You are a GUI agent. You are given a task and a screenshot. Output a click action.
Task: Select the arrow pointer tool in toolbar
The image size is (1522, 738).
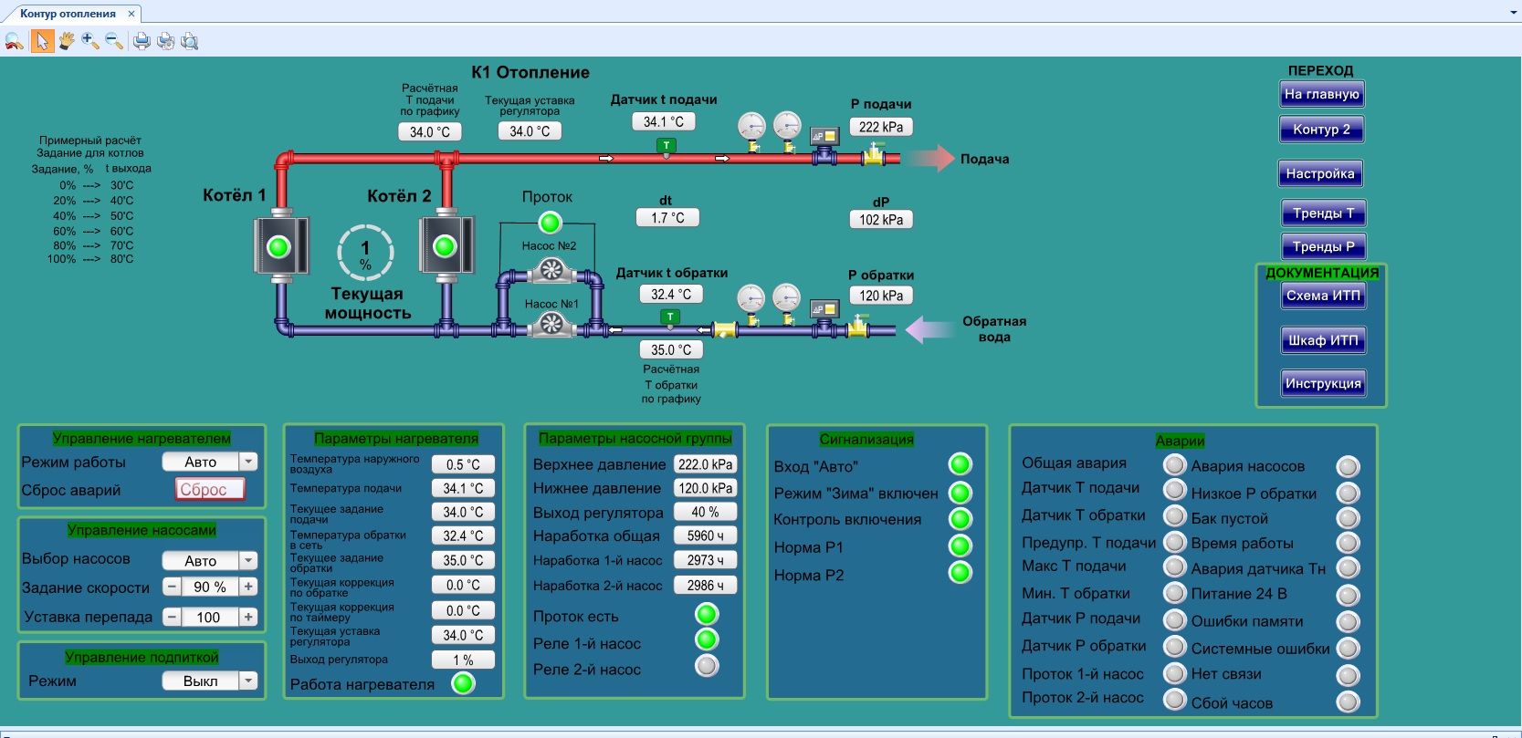point(42,41)
